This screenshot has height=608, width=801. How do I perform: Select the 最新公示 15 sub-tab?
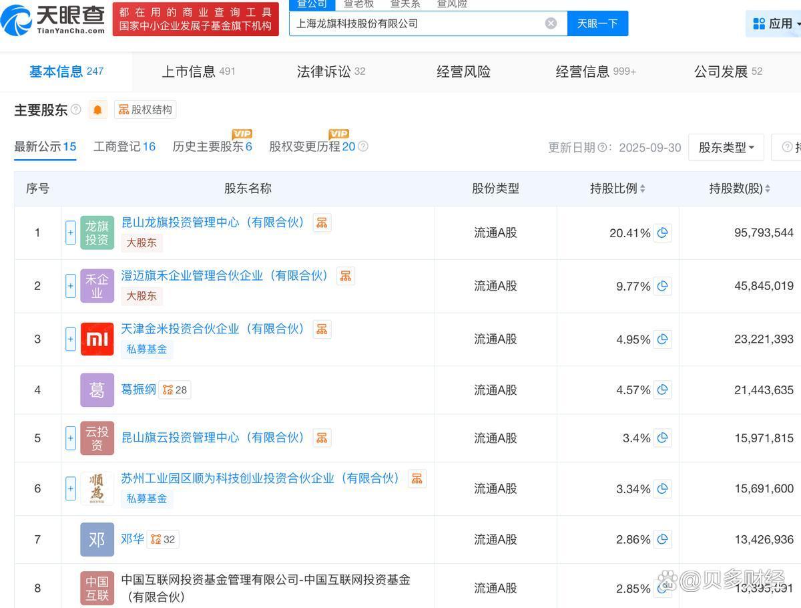point(45,146)
